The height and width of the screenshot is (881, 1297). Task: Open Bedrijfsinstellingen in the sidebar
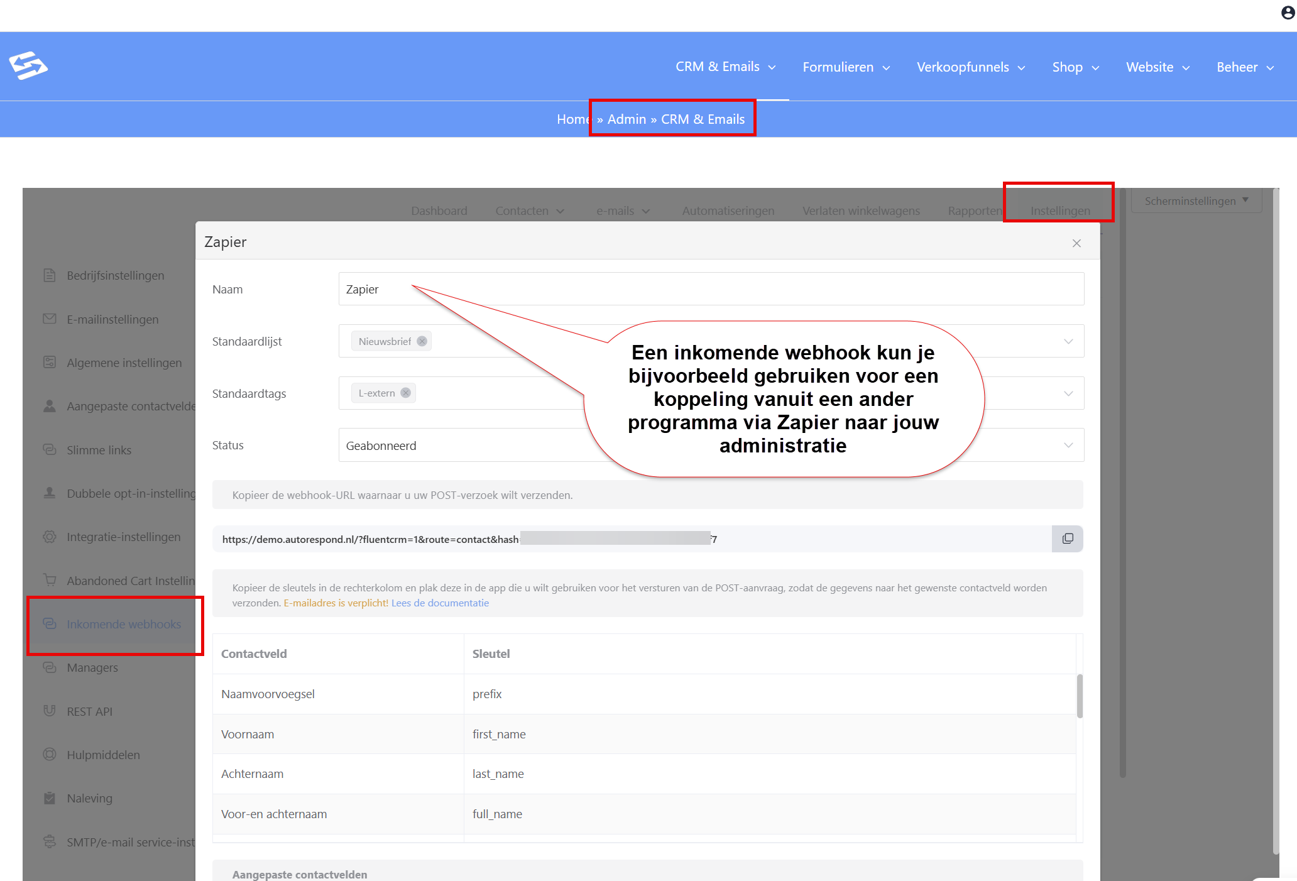116,275
